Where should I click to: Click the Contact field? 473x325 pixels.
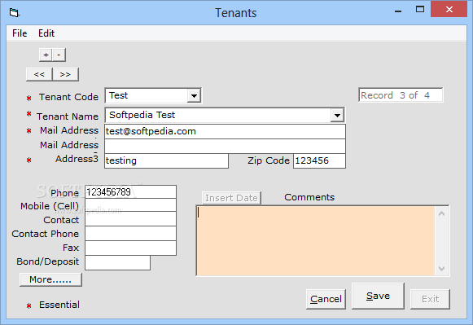(x=130, y=219)
